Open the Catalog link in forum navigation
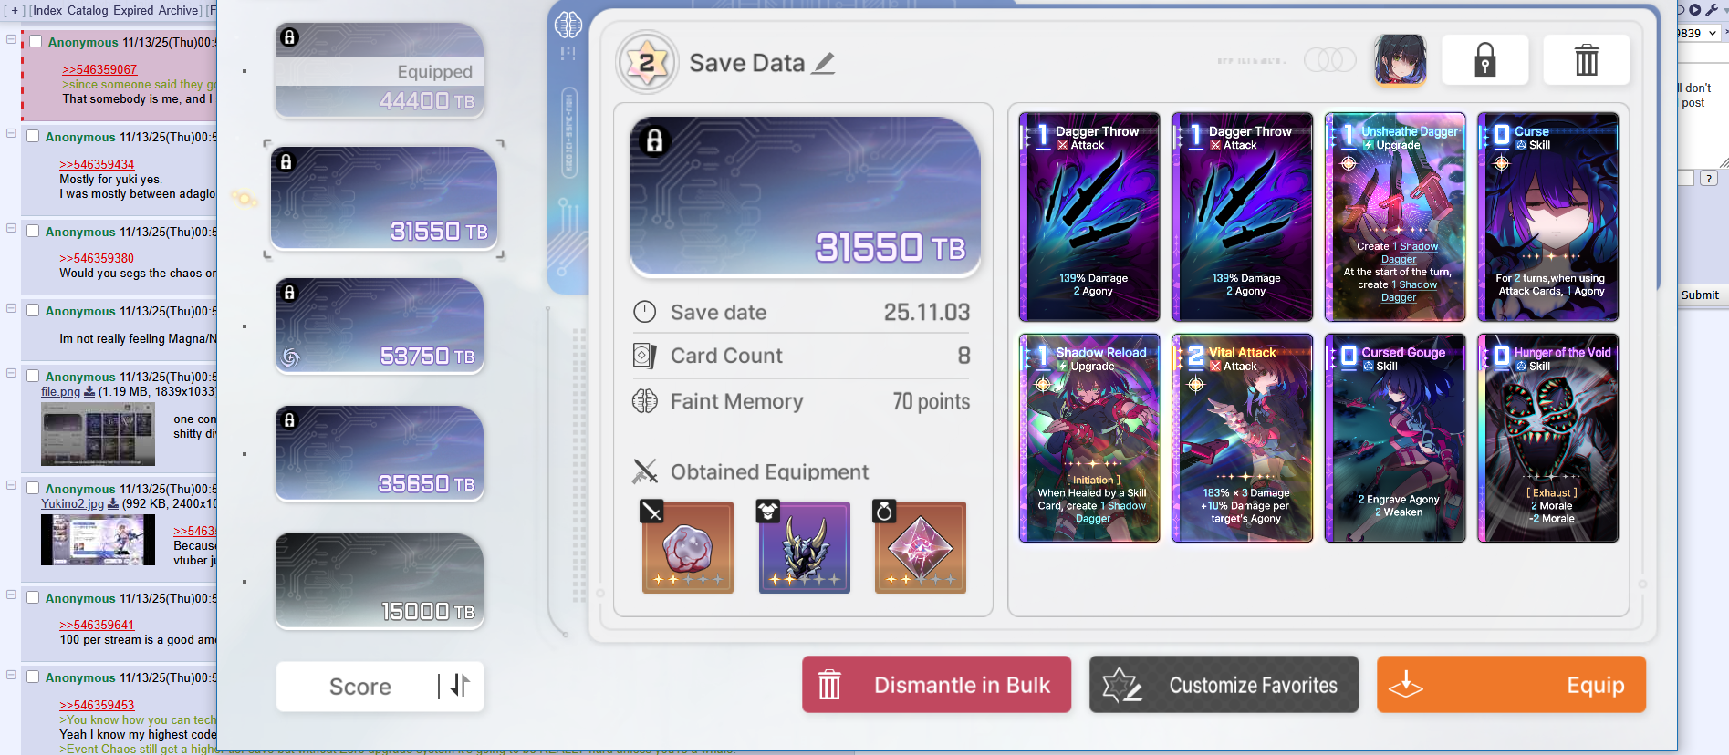The image size is (1729, 755). coord(88,10)
